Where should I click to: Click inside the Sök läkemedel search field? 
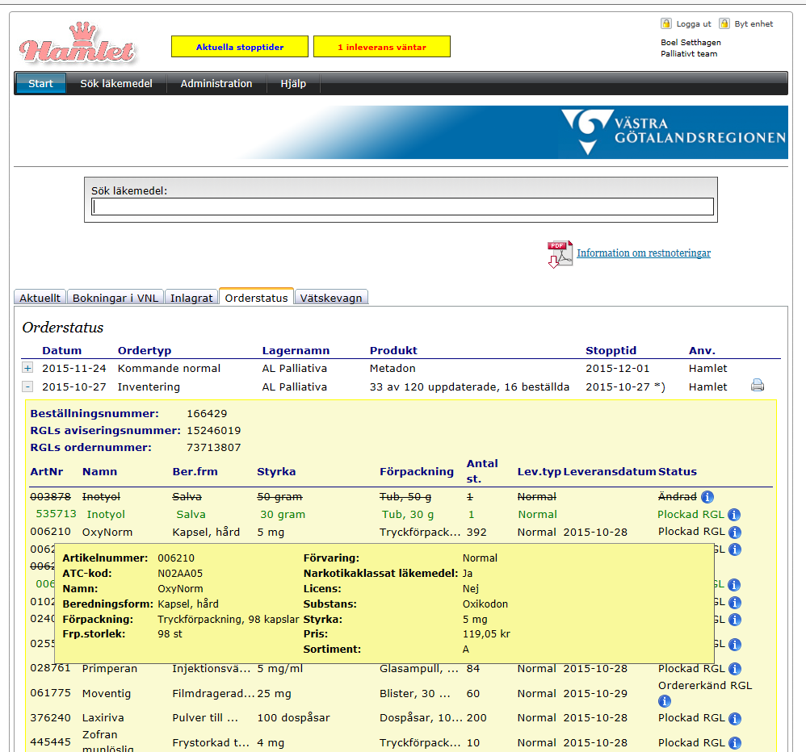[402, 207]
